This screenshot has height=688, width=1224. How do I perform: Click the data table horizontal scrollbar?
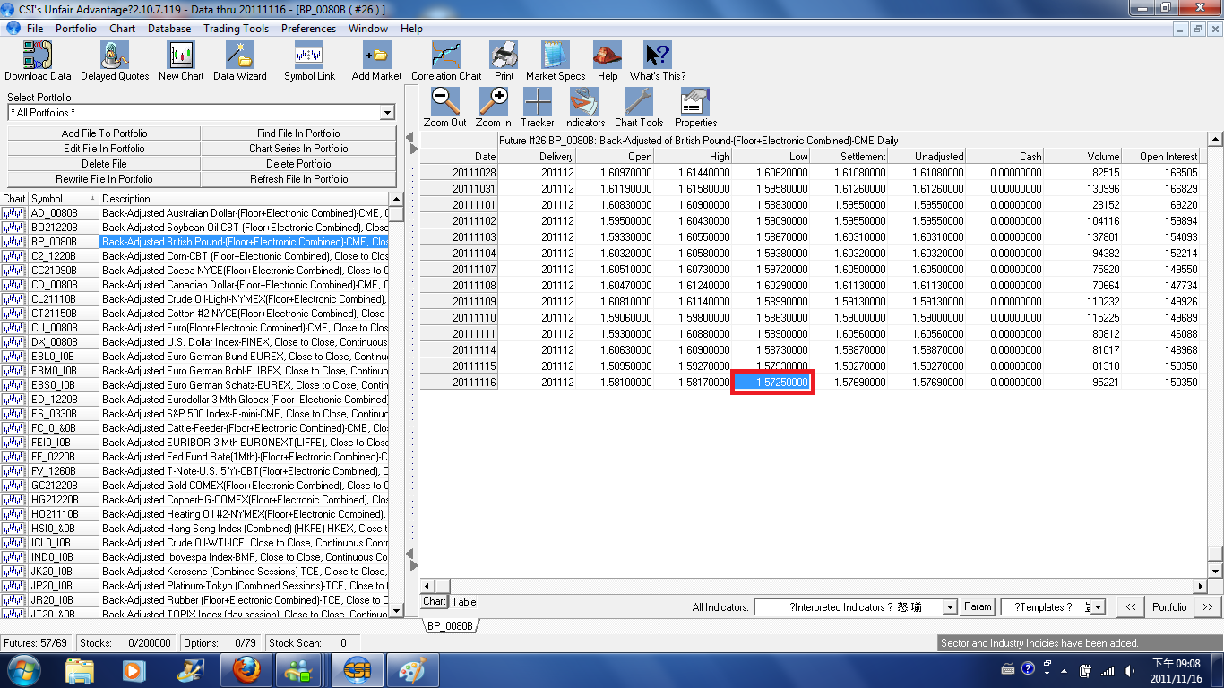814,586
